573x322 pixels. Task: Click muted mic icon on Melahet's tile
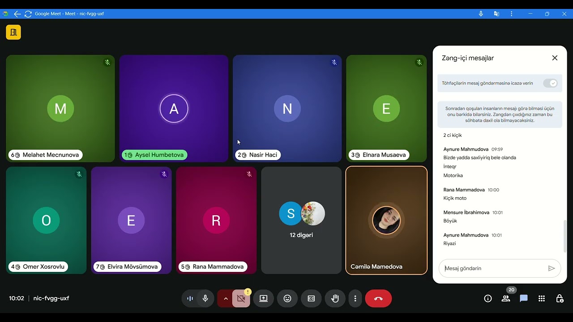point(107,63)
